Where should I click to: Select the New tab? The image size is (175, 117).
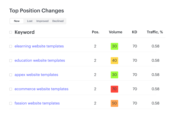(x=17, y=21)
